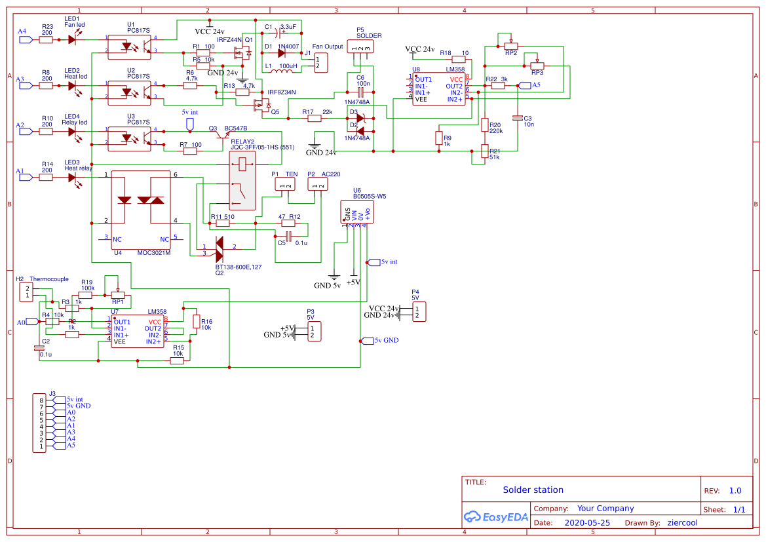The height and width of the screenshot is (542, 766).
Task: Click the B0505S-W5 converter U6 symbol
Action: [357, 210]
